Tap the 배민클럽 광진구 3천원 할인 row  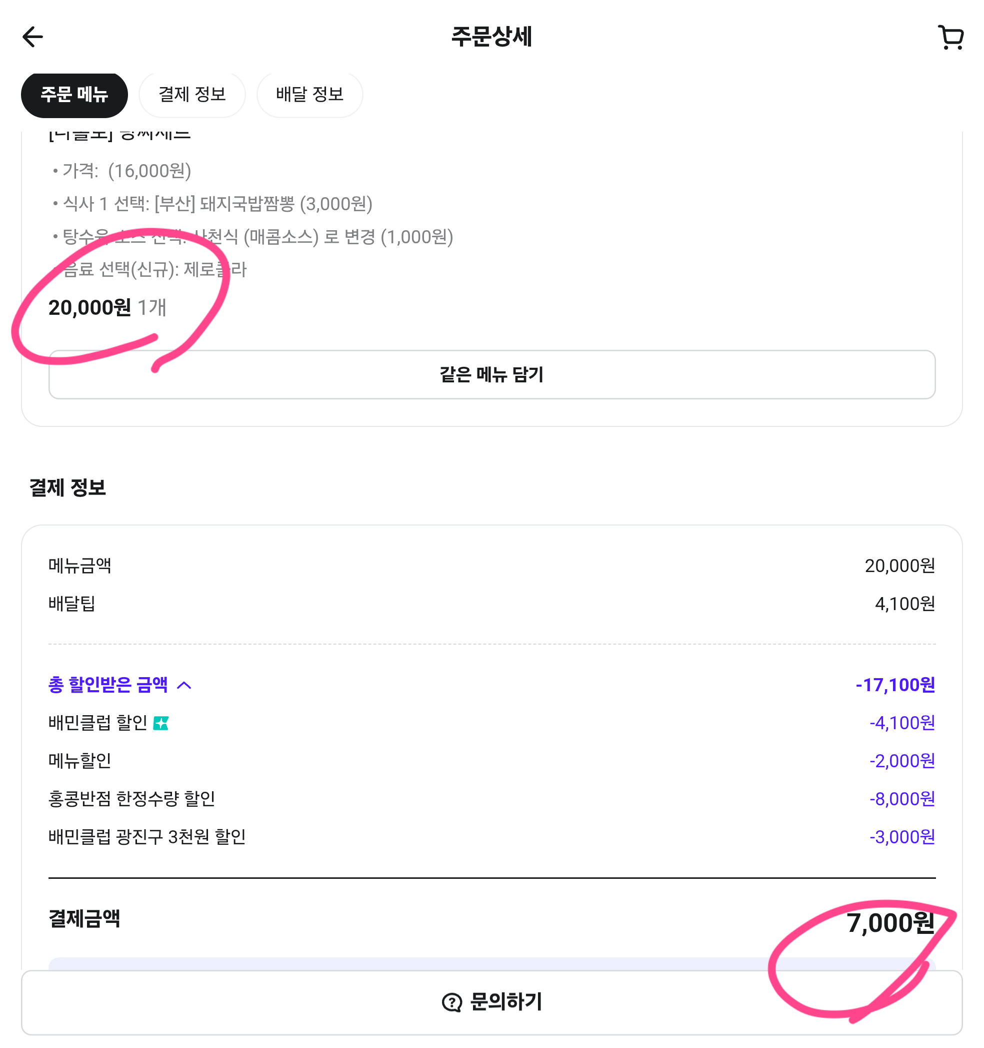coord(492,837)
